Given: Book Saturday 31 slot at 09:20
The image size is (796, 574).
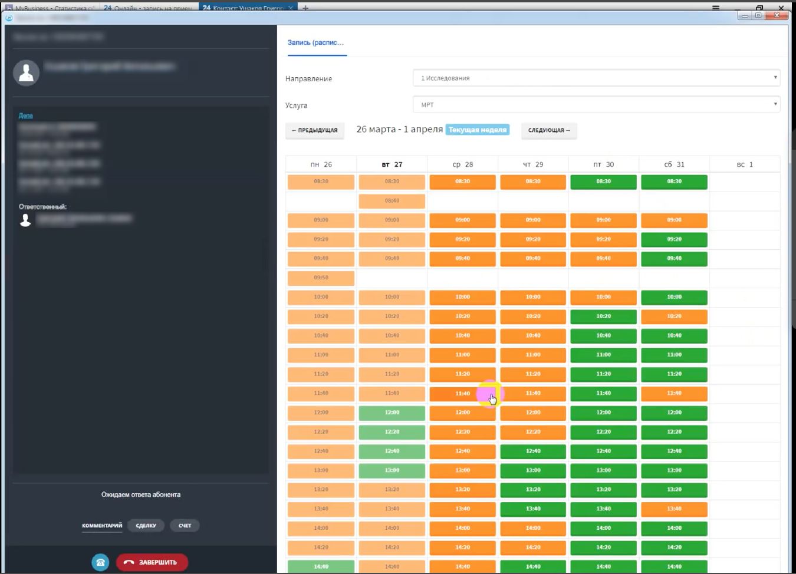Looking at the screenshot, I should point(674,239).
